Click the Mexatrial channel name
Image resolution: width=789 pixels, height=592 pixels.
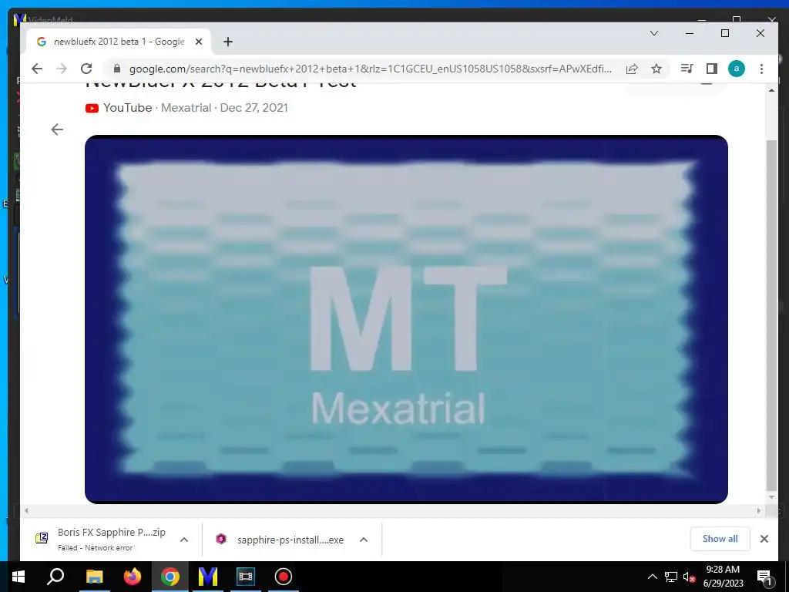click(186, 108)
